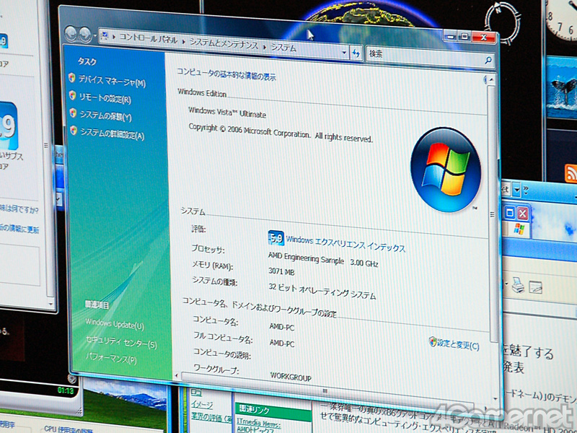The height and width of the screenshot is (433, 577).
Task: Open Windows エクスペリエンス インデックス link
Action: [x=345, y=244]
